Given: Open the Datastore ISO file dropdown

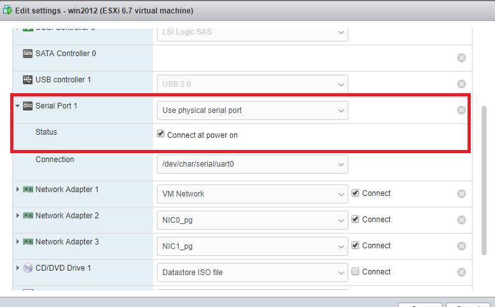Looking at the screenshot, I should [253, 273].
